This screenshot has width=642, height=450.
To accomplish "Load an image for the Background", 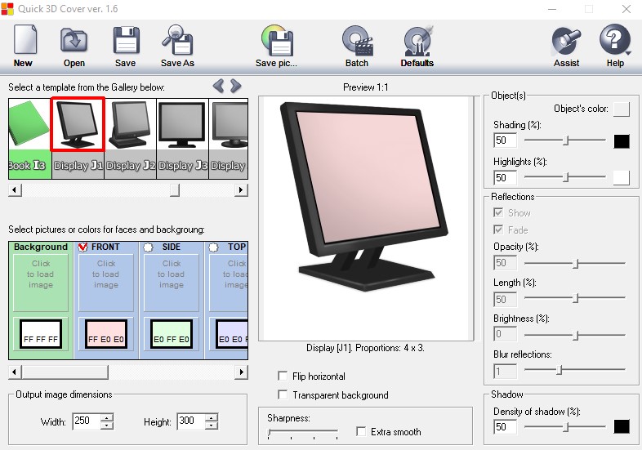I will click(41, 283).
